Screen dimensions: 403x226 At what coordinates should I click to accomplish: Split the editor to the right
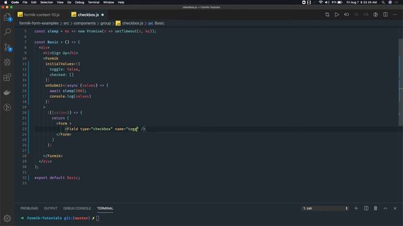click(x=385, y=14)
